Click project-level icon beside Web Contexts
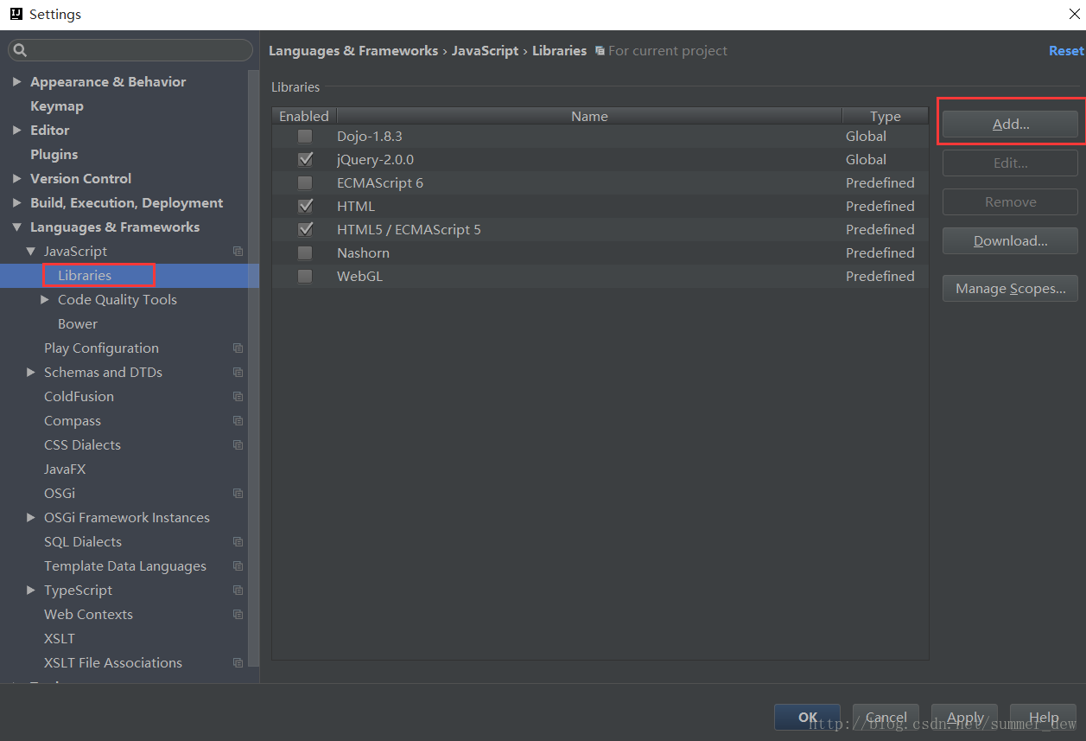The image size is (1086, 741). point(238,615)
